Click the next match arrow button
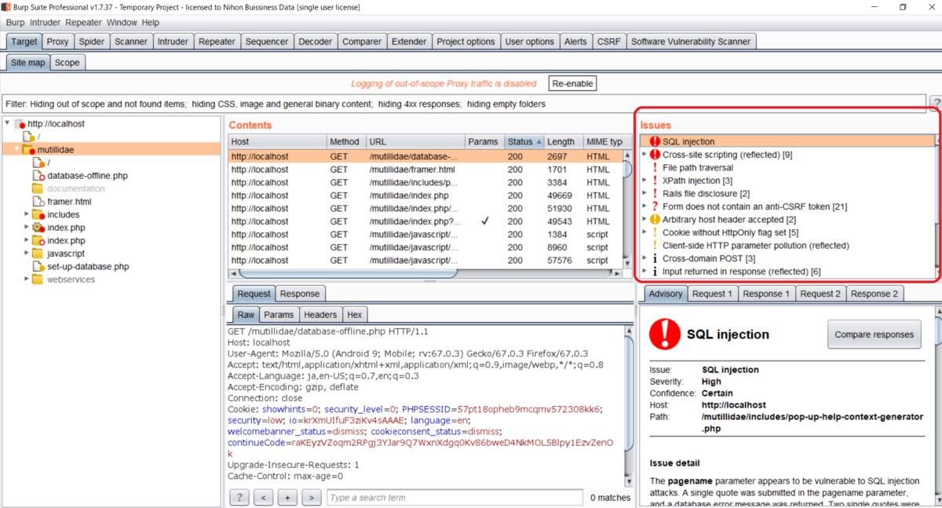Screen dimensions: 942x508 [x=312, y=498]
